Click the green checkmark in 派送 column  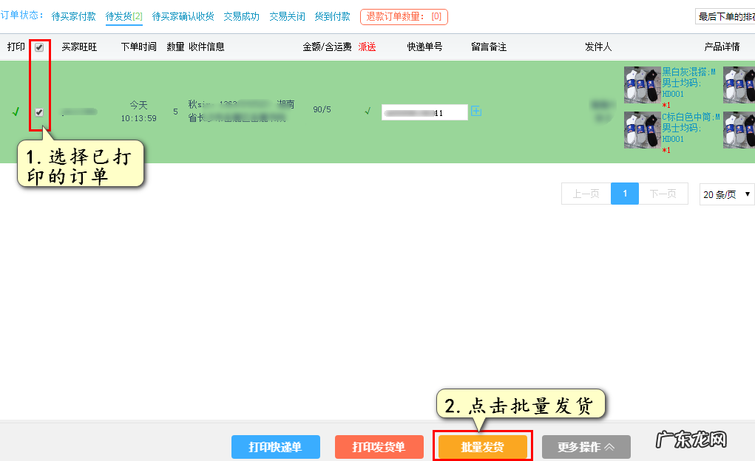pos(368,112)
